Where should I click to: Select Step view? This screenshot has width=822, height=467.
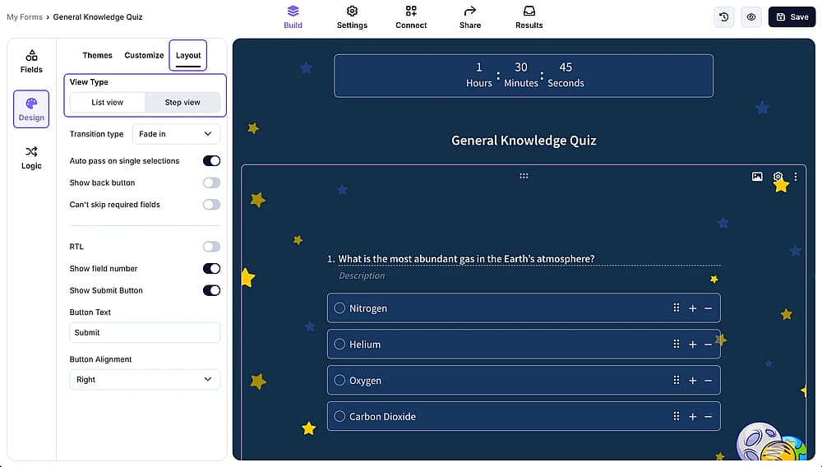coord(182,102)
